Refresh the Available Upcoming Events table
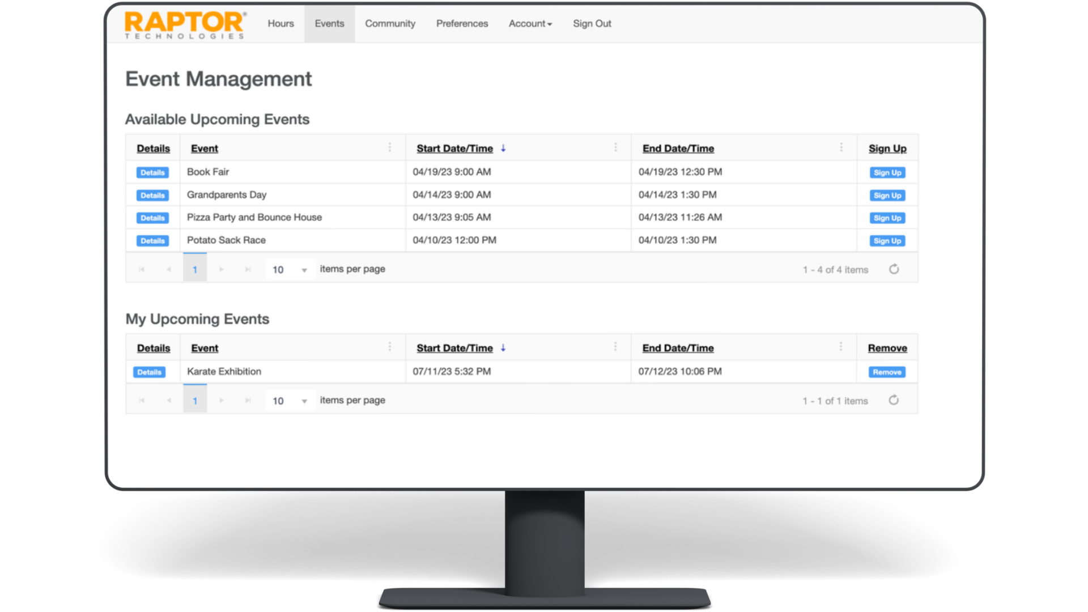 coord(894,269)
